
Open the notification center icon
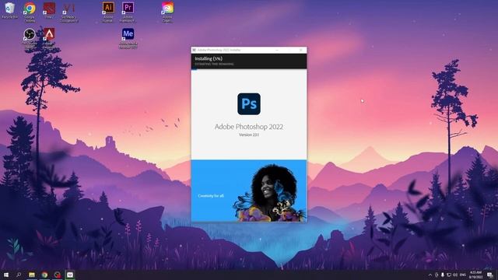(x=490, y=275)
